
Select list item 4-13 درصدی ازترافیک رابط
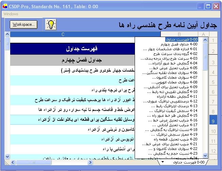coord(174,106)
